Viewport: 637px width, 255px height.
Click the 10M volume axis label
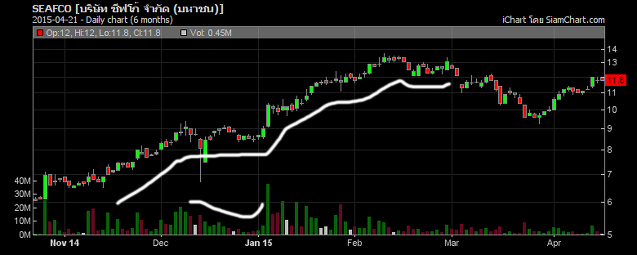tap(23, 221)
